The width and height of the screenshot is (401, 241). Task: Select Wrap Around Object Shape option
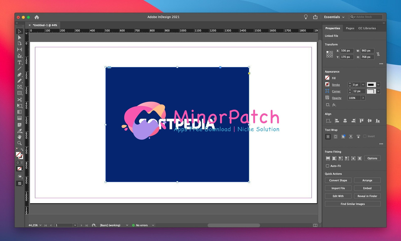pyautogui.click(x=343, y=137)
